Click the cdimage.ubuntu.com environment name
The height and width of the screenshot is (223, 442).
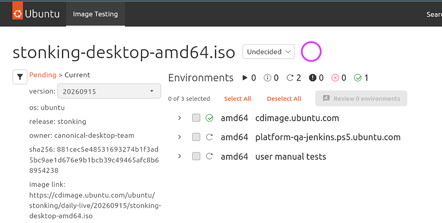[297, 118]
